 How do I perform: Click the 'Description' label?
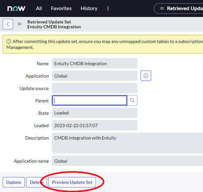(x=37, y=138)
